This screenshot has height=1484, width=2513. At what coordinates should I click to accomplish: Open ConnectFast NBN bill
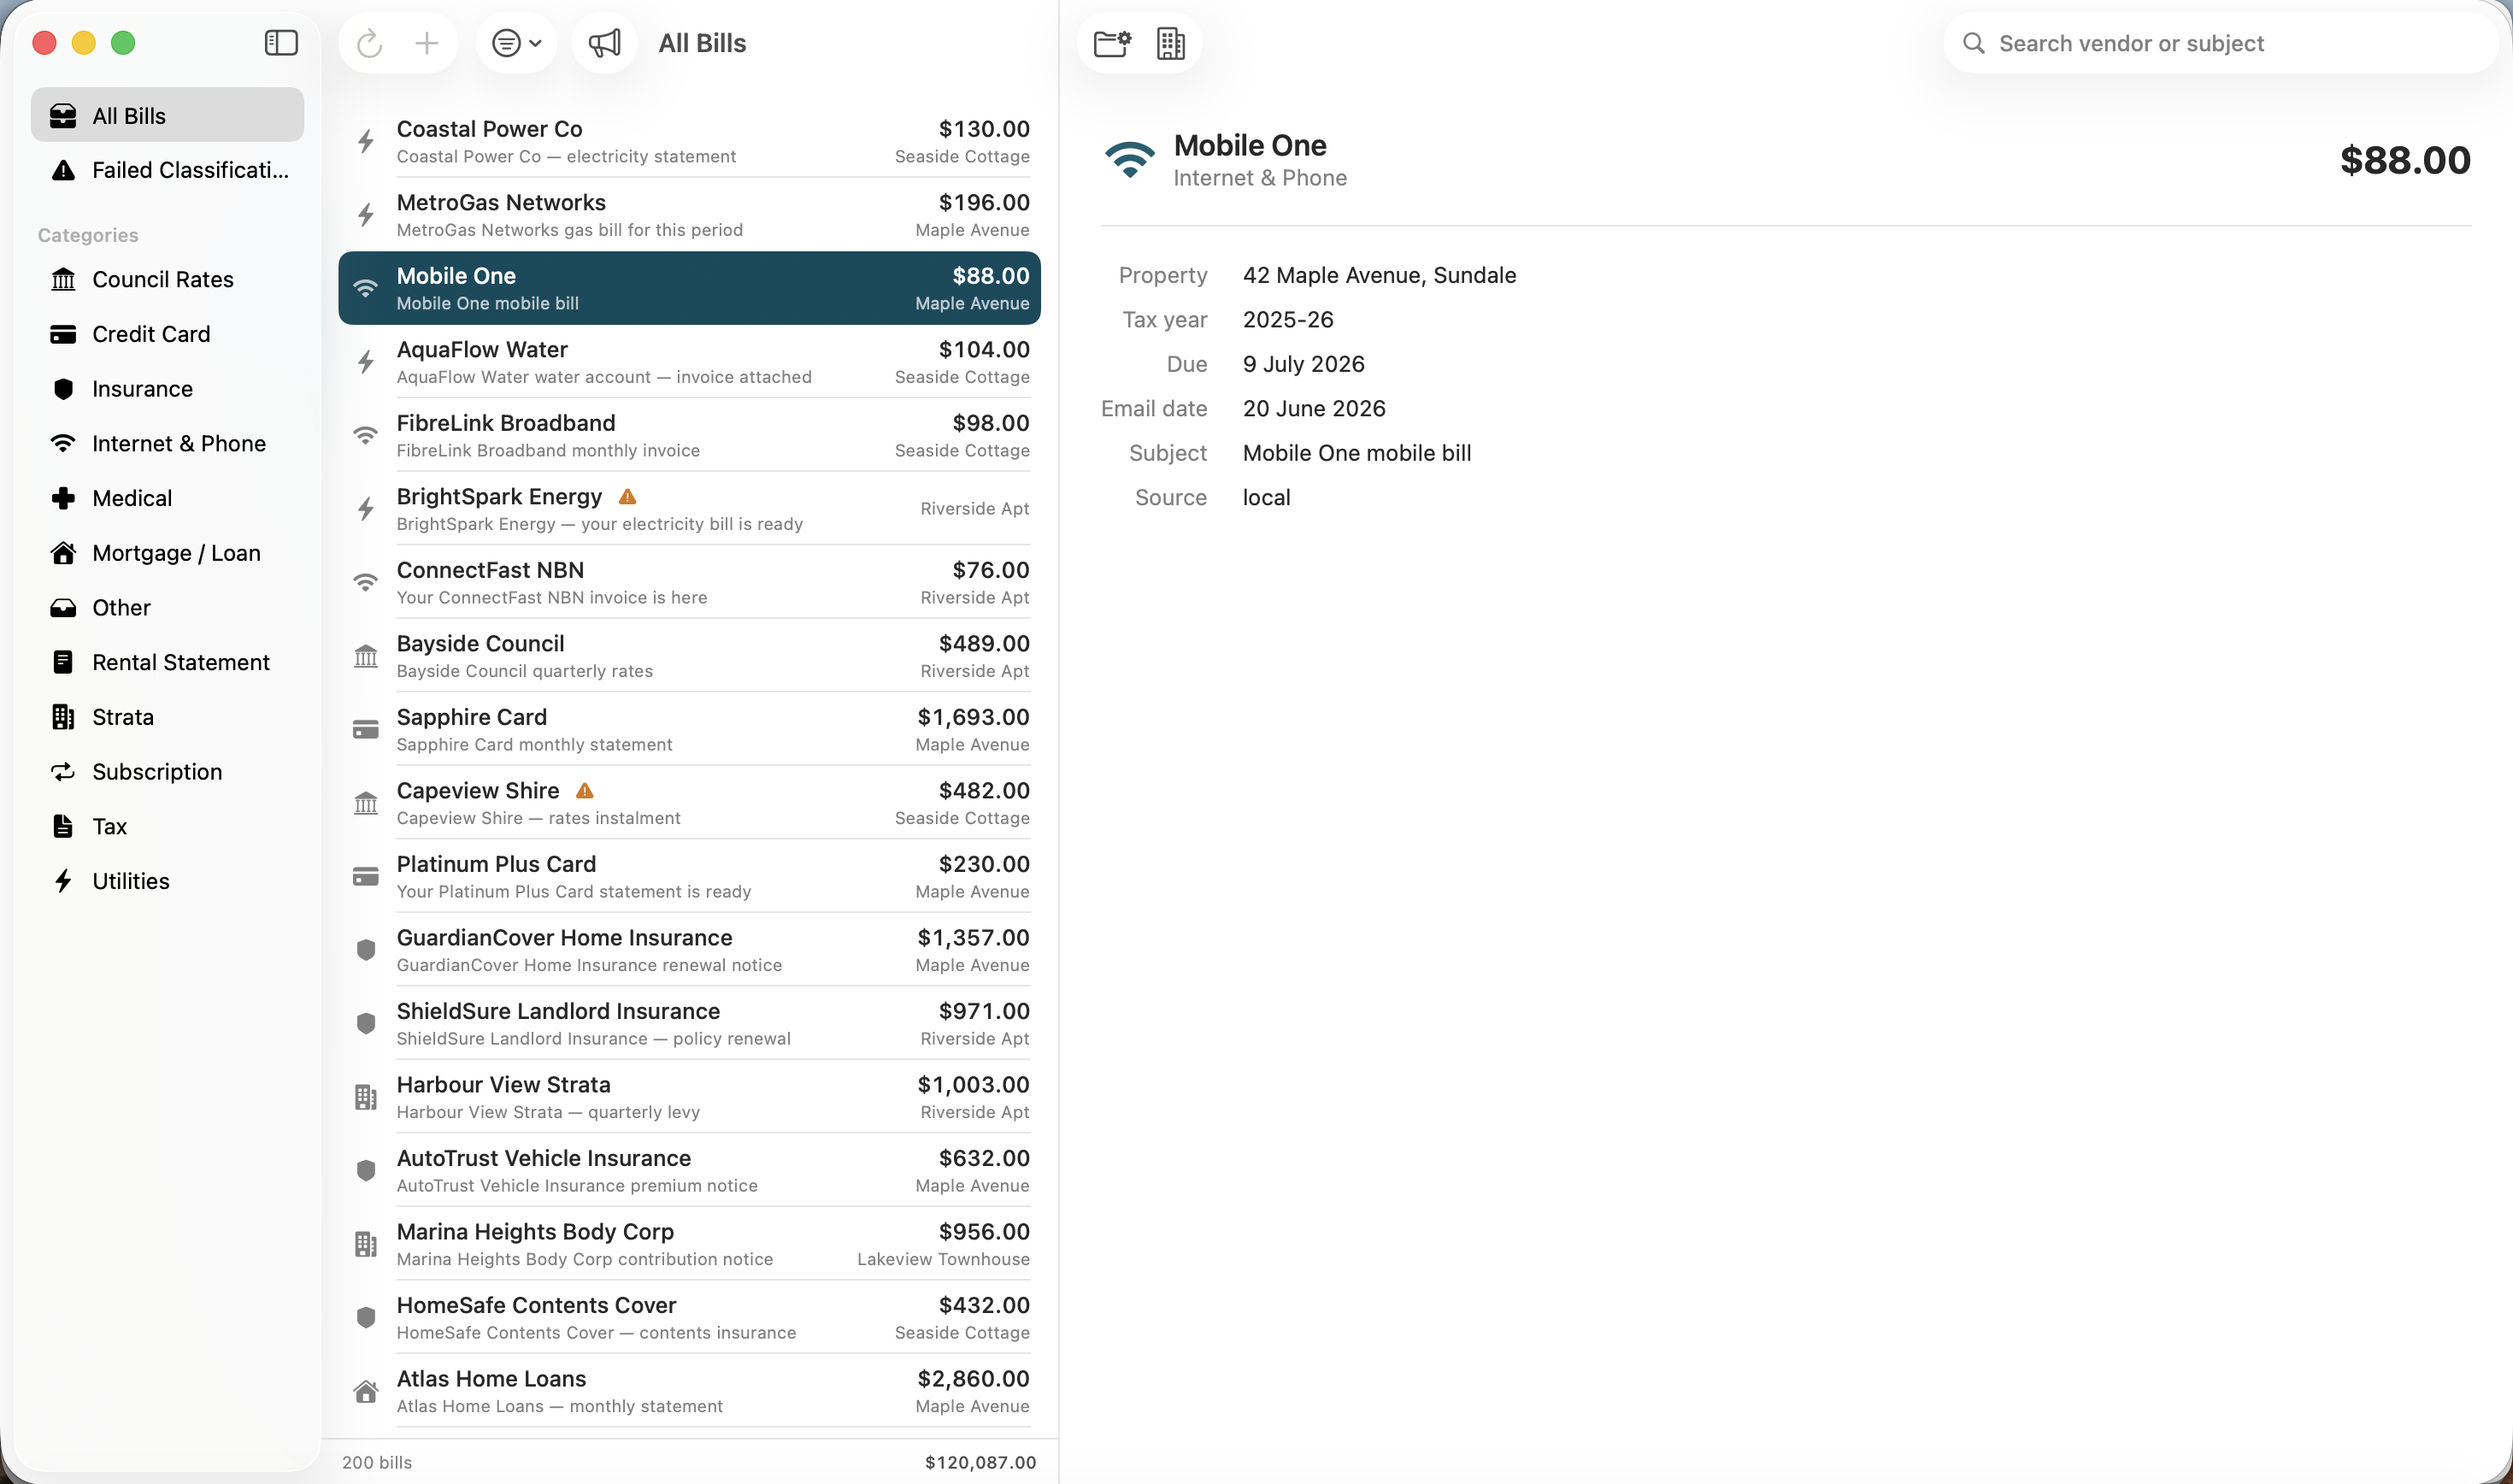pyautogui.click(x=689, y=582)
